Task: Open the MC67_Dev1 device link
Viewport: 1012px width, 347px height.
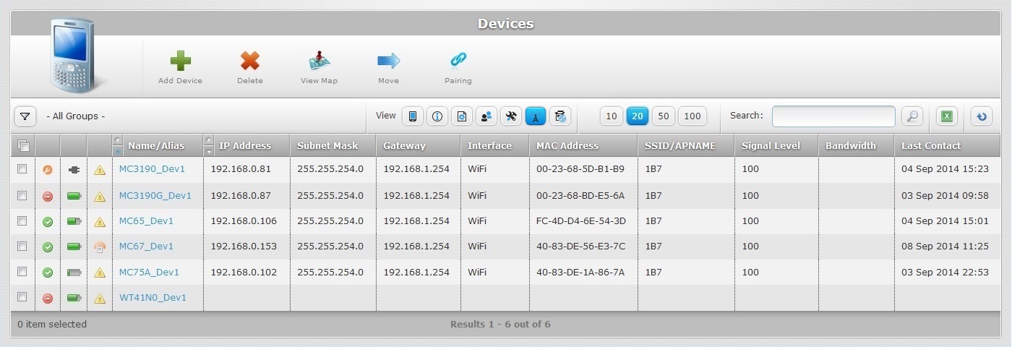Action: click(146, 247)
